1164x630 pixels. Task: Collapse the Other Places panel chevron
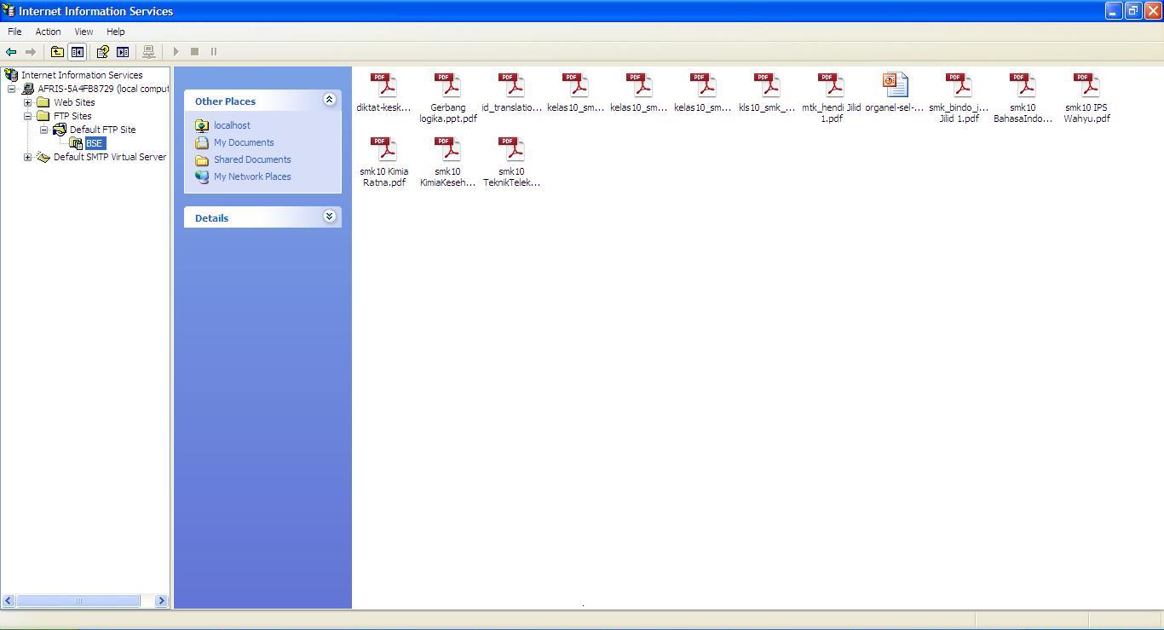pos(329,100)
